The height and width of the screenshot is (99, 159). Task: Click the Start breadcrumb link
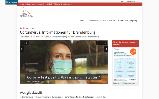tap(33, 28)
